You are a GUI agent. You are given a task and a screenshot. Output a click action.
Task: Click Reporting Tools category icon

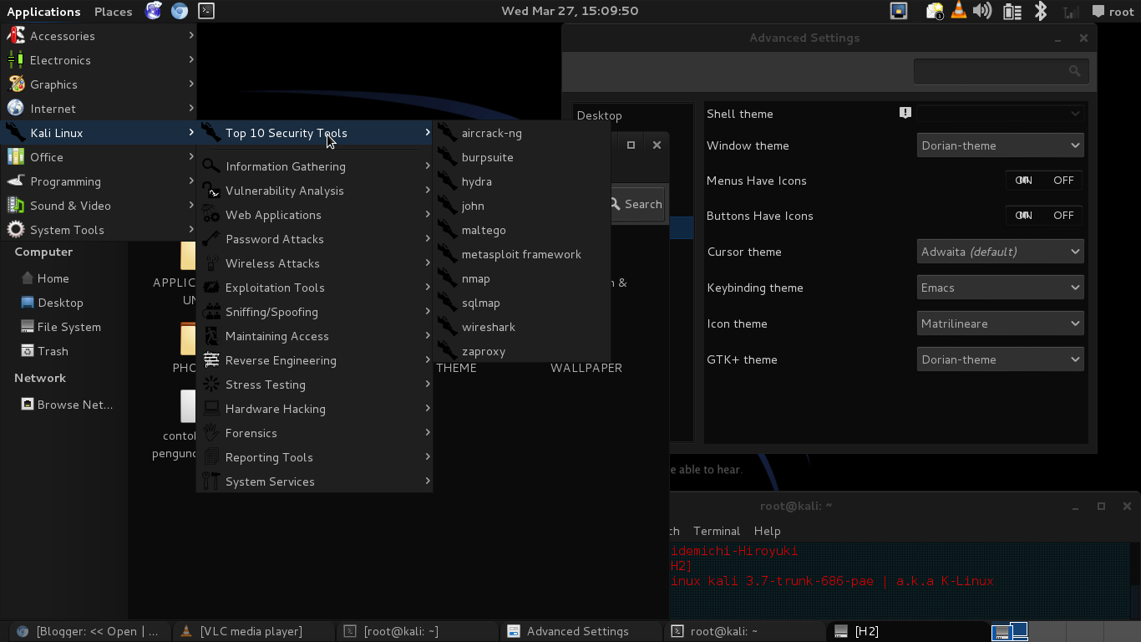pos(211,457)
